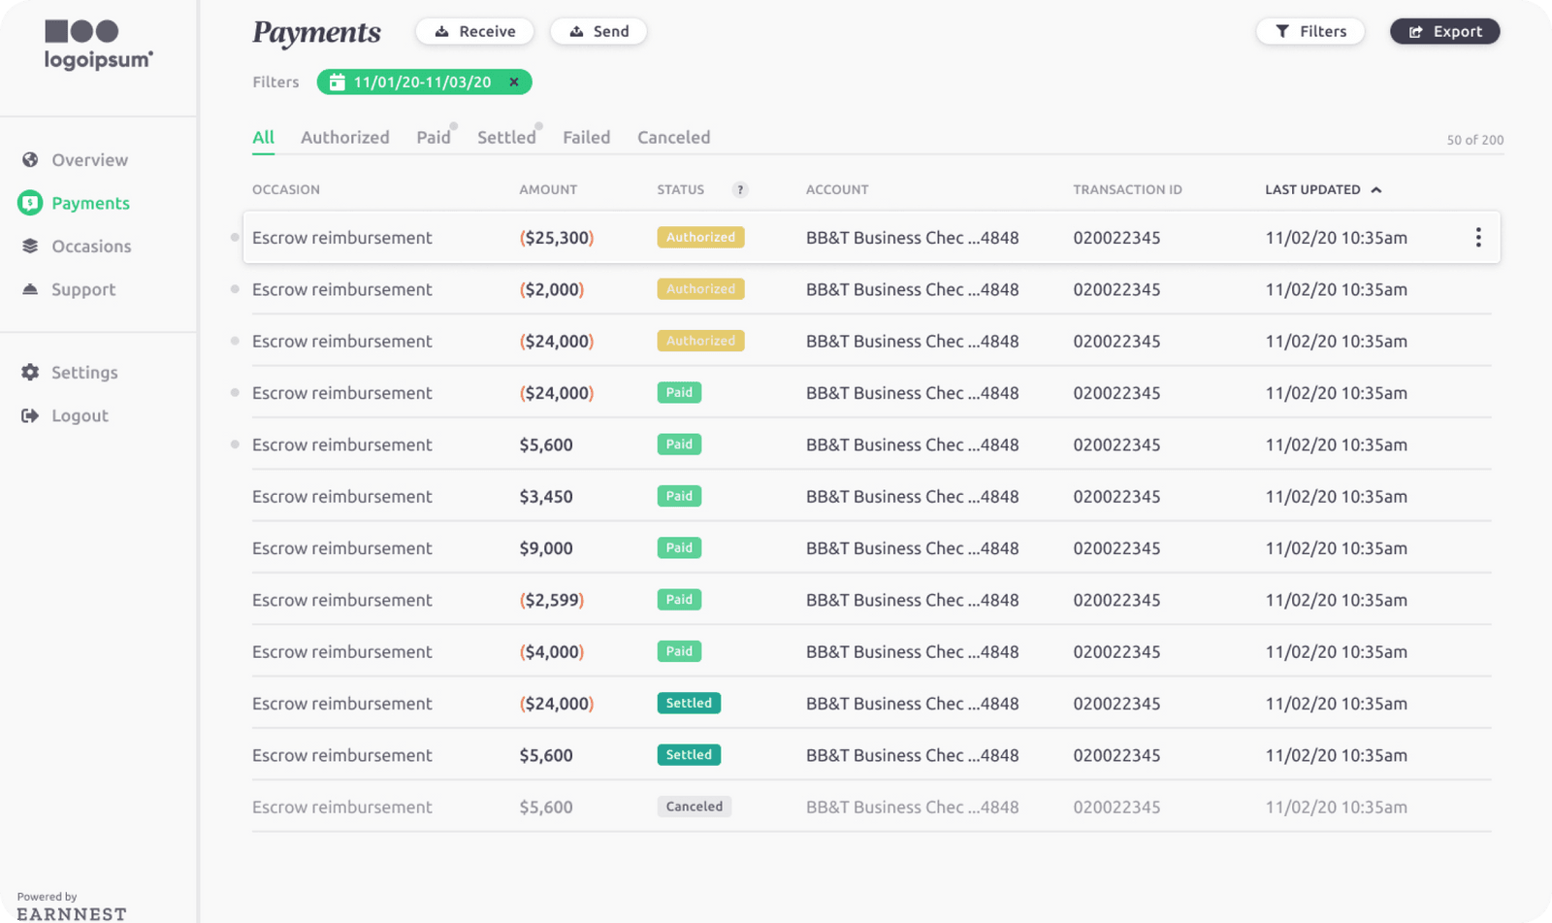Sort by the Occasion column header

(x=286, y=190)
